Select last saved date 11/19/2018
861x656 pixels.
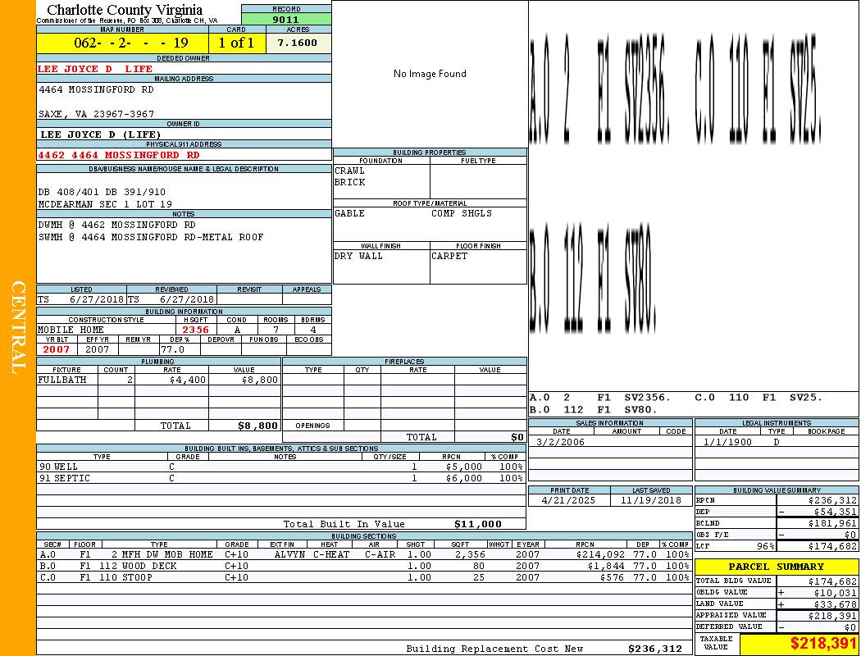pos(651,501)
